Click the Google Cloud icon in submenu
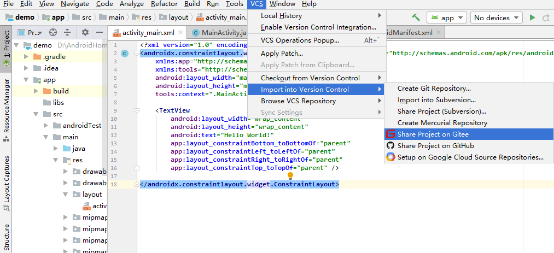554x253 pixels. pyautogui.click(x=390, y=157)
